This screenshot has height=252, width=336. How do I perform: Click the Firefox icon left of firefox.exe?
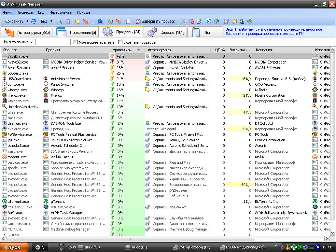click(x=4, y=95)
